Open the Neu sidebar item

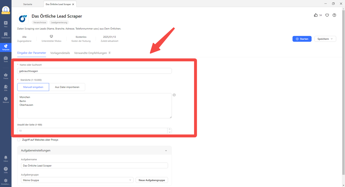coord(6,24)
